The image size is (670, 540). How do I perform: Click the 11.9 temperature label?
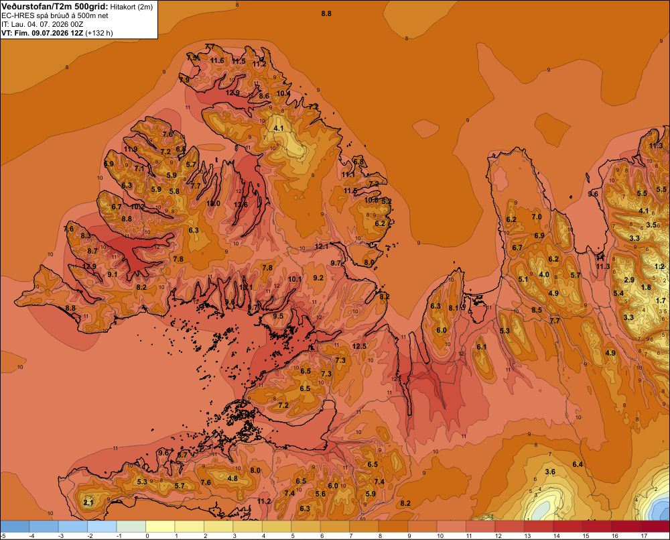coord(131,150)
